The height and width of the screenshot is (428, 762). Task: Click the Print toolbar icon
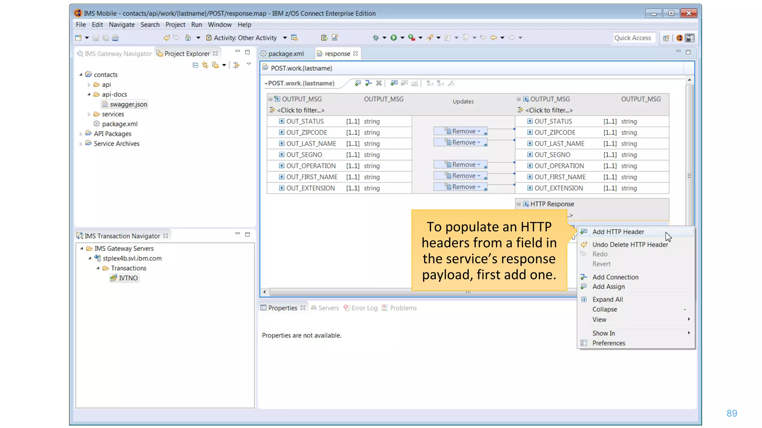(115, 38)
